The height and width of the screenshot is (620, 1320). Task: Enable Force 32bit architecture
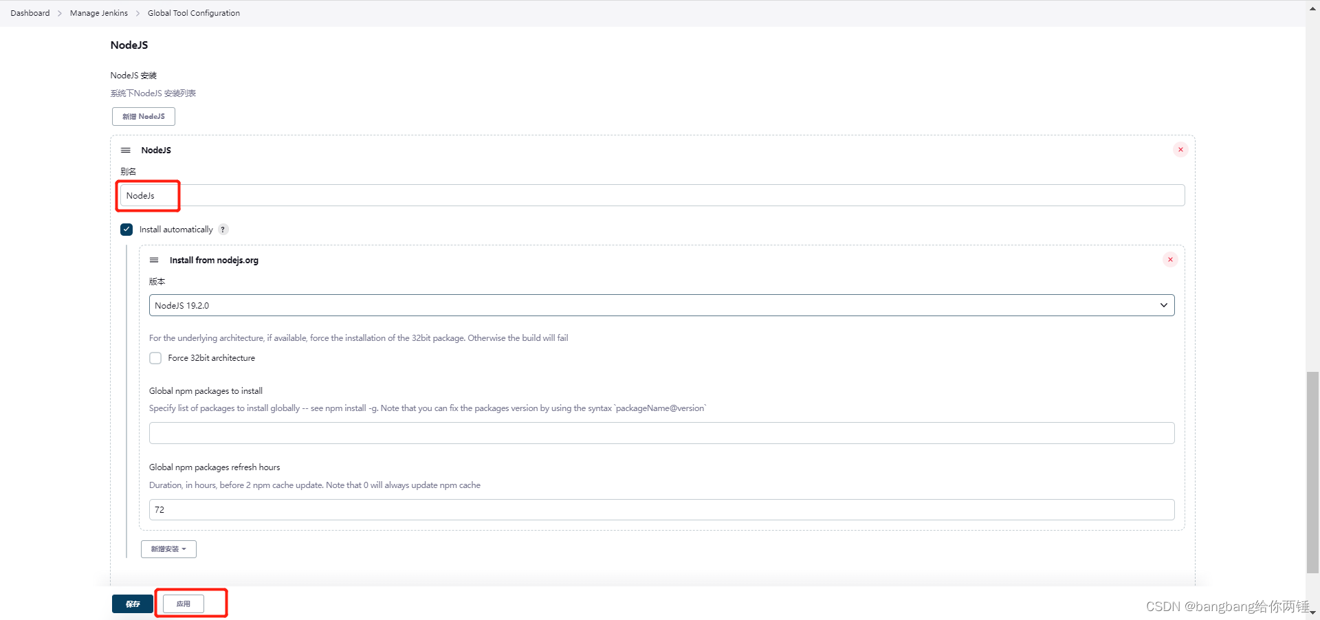pos(155,357)
